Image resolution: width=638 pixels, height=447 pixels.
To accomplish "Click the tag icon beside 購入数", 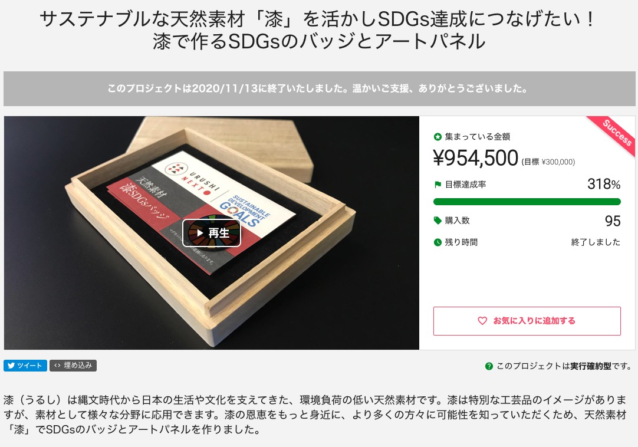I will [x=438, y=221].
